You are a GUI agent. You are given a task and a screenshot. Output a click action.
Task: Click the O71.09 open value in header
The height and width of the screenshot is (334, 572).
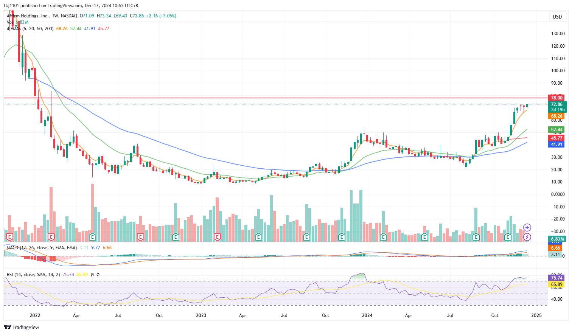click(x=87, y=16)
